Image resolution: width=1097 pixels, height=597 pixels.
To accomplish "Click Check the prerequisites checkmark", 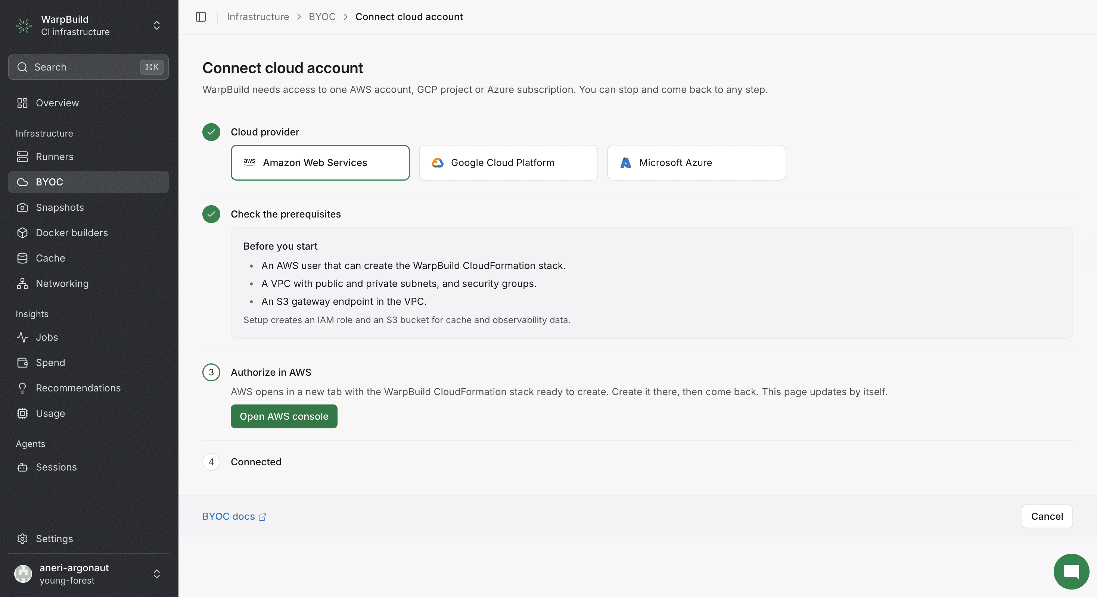I will 211,214.
